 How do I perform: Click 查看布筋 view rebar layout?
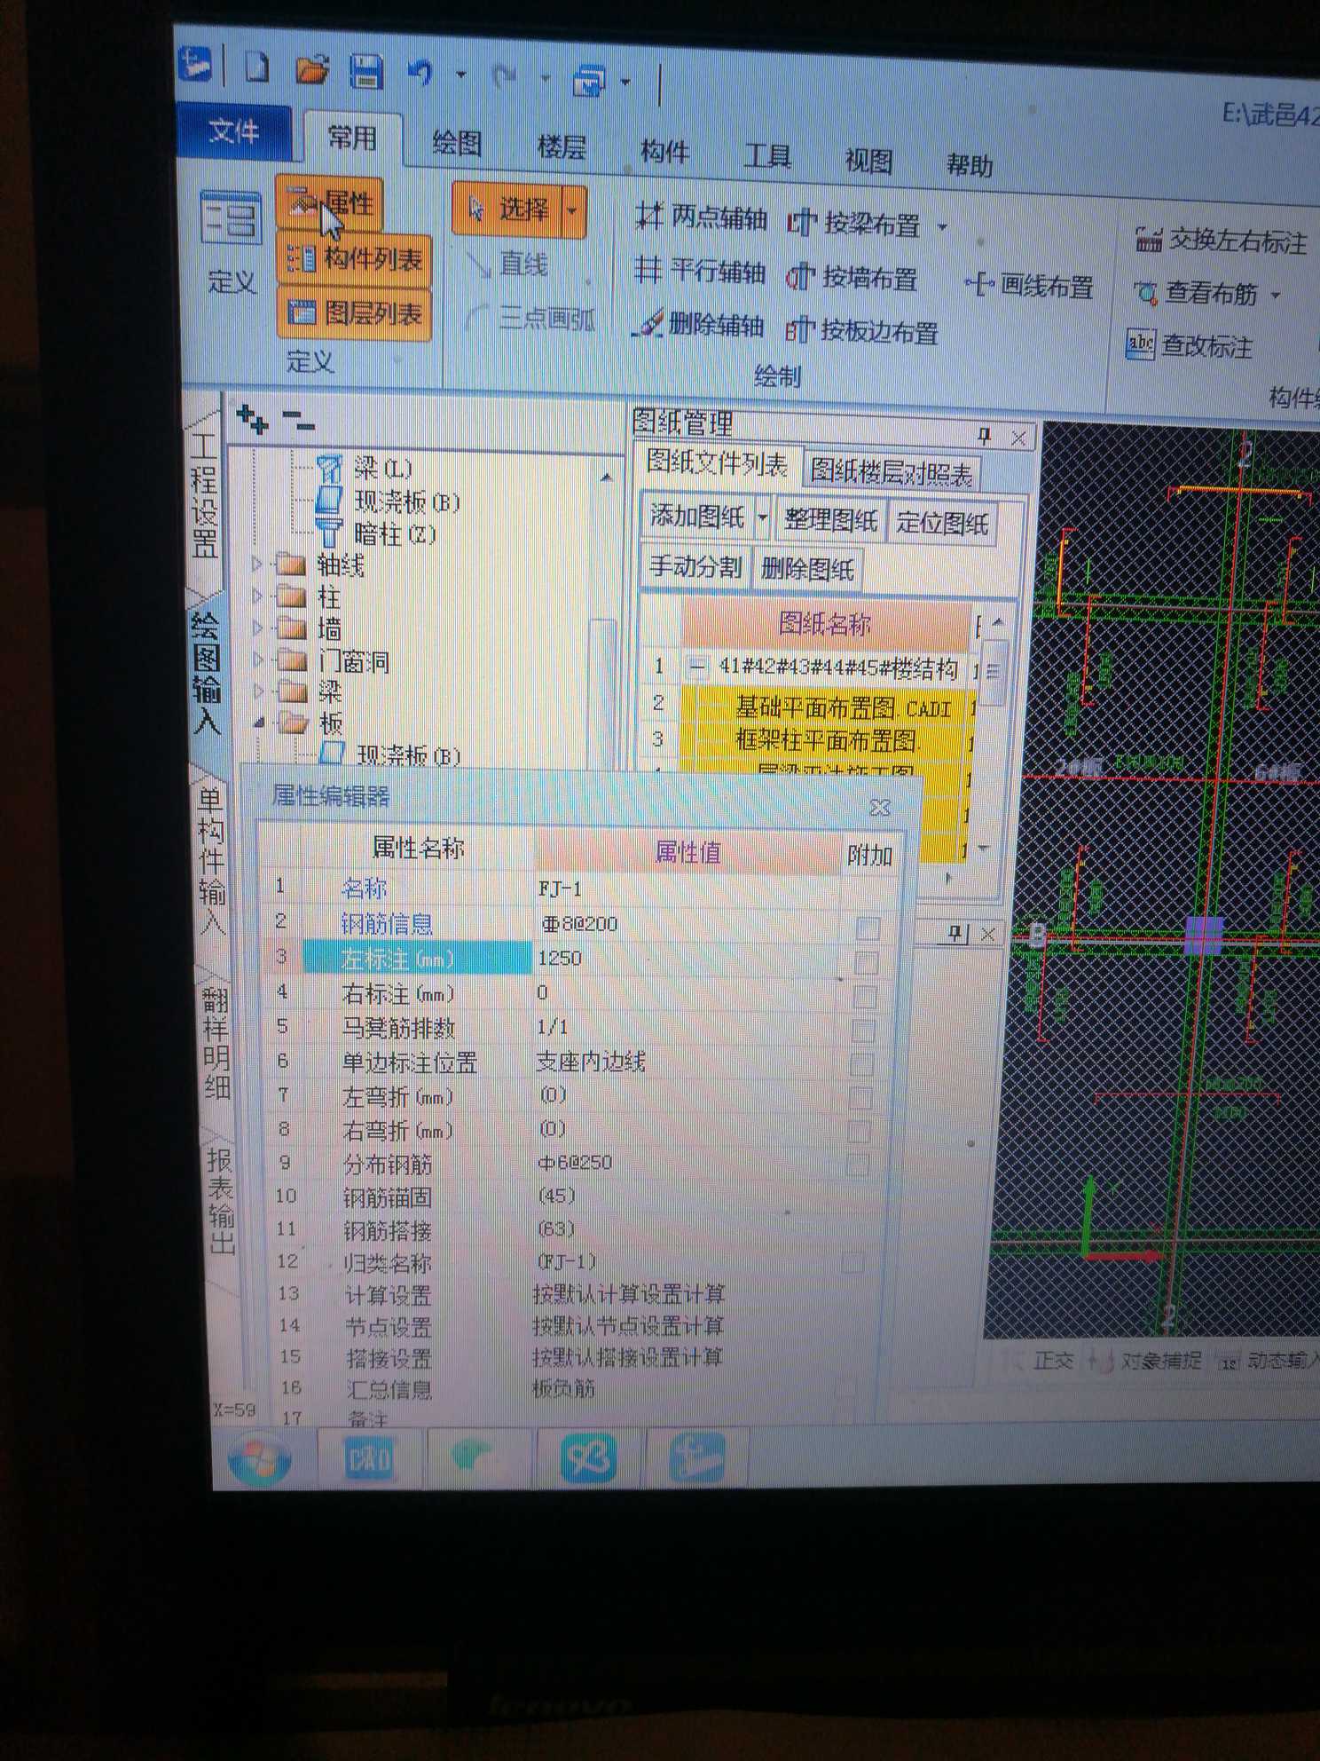[x=1196, y=293]
